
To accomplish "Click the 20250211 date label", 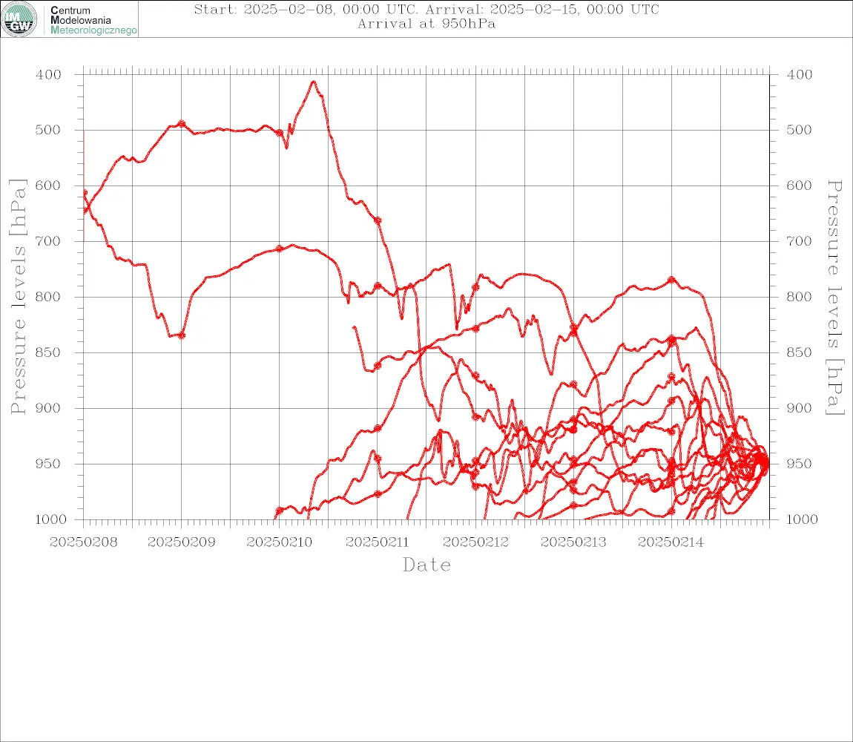I will pyautogui.click(x=378, y=542).
